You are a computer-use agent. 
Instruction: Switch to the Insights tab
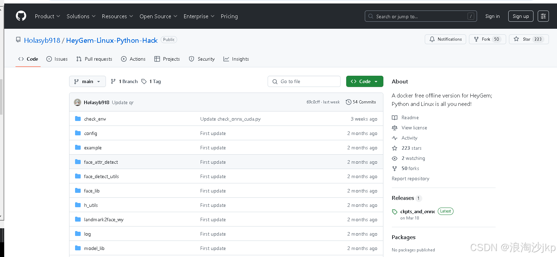click(236, 59)
